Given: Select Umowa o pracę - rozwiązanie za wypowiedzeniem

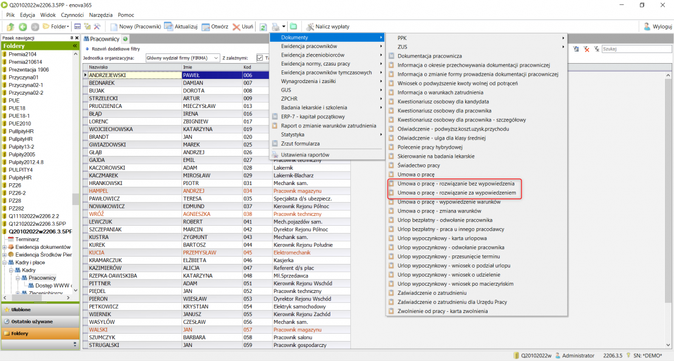Looking at the screenshot, I should pos(456,193).
